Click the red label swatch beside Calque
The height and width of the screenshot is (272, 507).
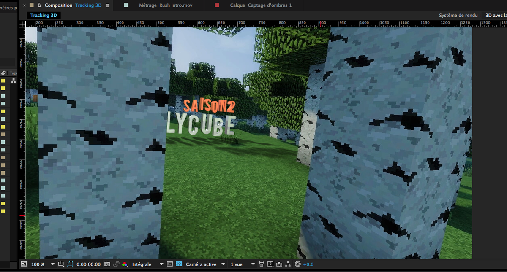point(217,5)
